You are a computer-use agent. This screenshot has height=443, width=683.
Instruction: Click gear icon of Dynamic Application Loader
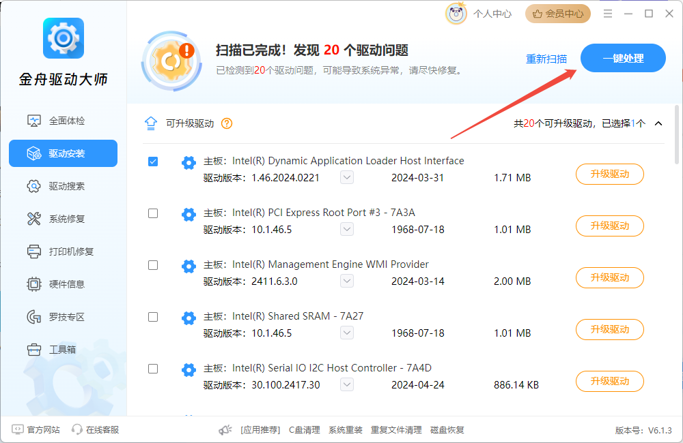(x=189, y=163)
